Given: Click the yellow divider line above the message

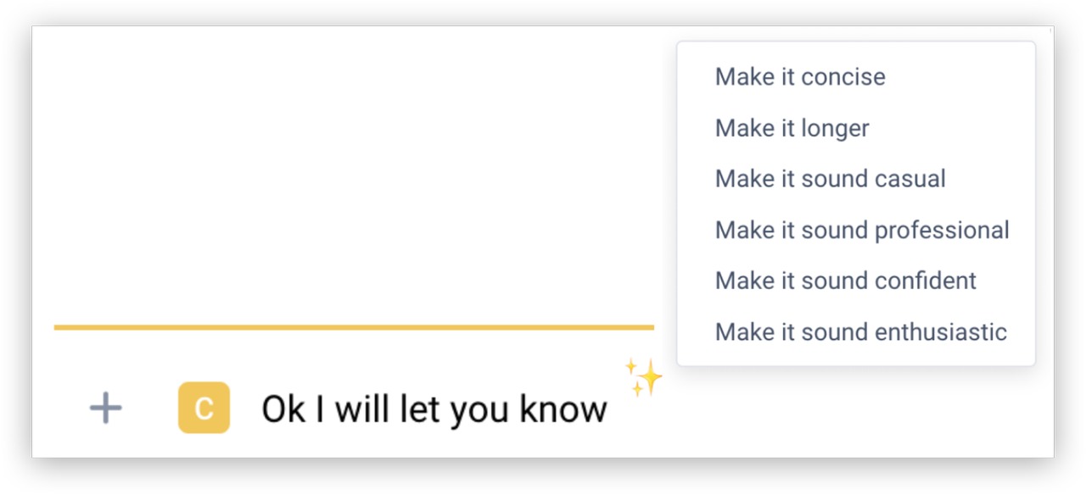Looking at the screenshot, I should click(354, 326).
